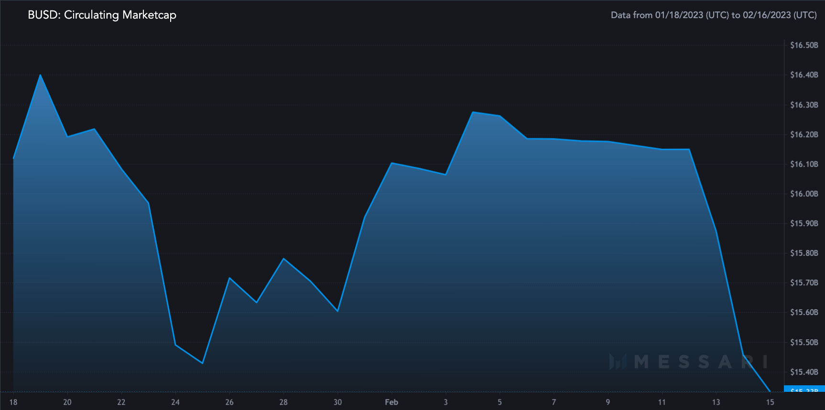The height and width of the screenshot is (410, 825).
Task: Click the MESSARI watermark text
Action: pos(701,362)
